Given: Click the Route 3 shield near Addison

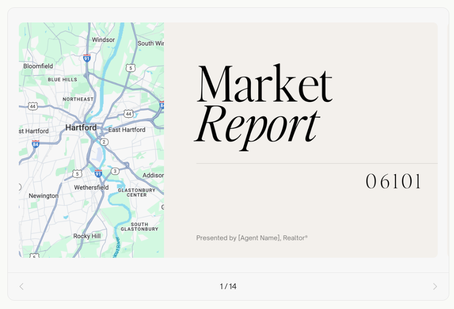Looking at the screenshot, I should tap(115, 171).
